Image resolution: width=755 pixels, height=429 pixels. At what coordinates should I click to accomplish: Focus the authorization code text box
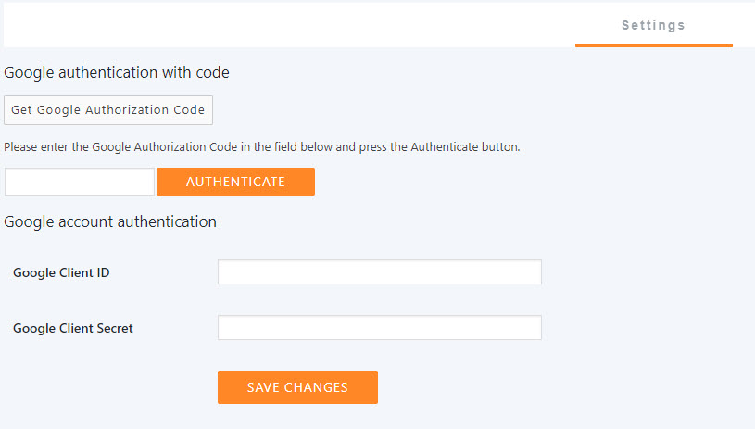tap(80, 182)
